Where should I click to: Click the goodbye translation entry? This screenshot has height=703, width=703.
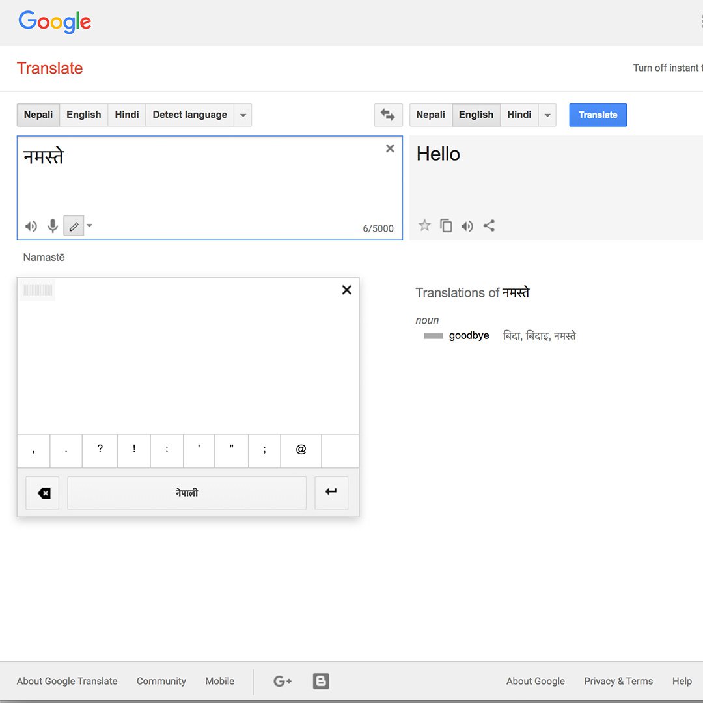469,335
